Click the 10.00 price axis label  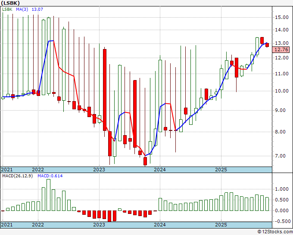tap(282, 91)
